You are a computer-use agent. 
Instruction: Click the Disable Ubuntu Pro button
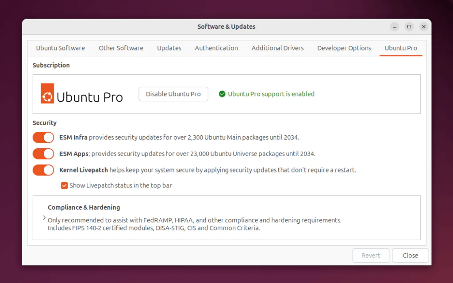click(x=173, y=94)
